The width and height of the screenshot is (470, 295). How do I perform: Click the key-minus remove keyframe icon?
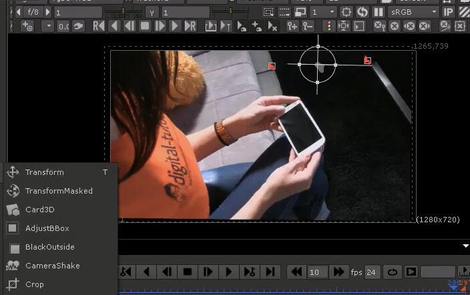308,27
